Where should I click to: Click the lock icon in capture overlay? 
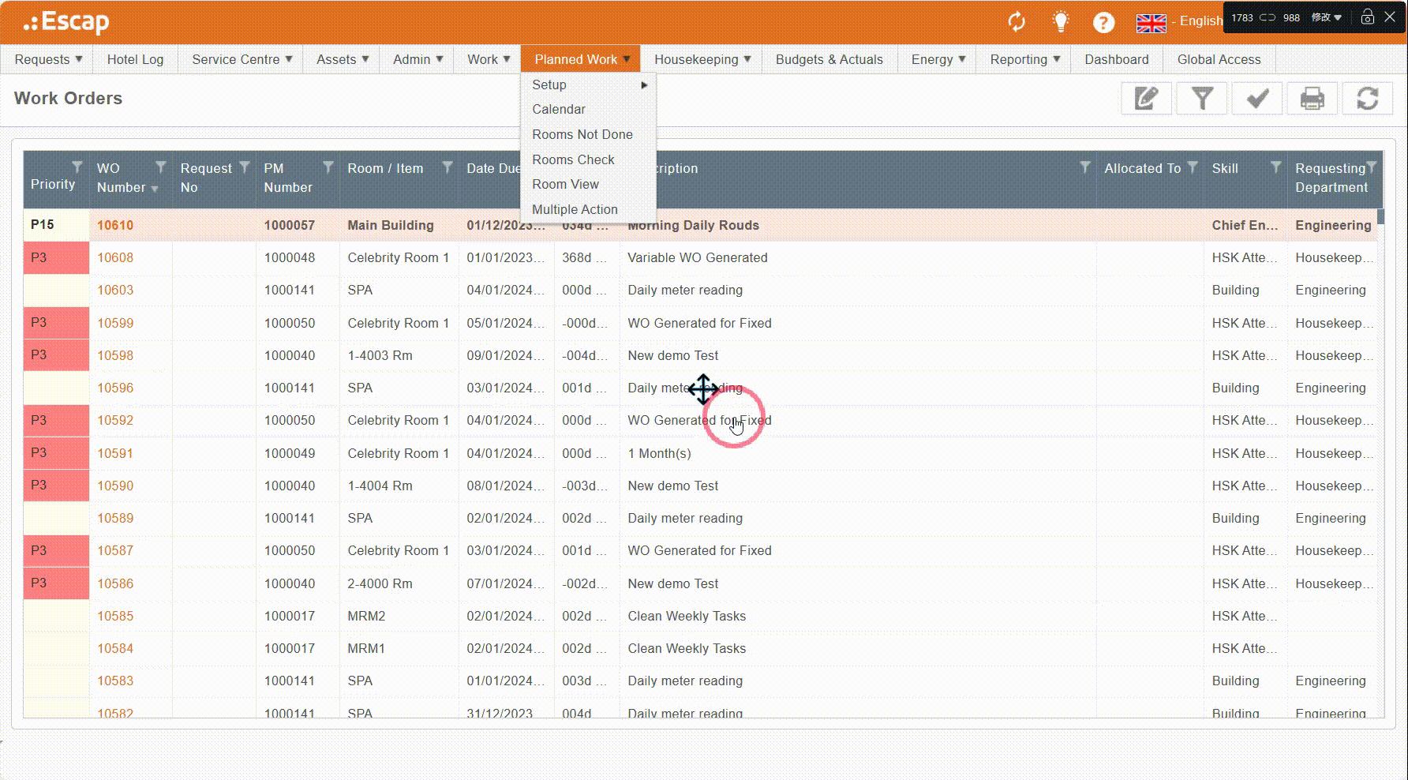(1368, 17)
